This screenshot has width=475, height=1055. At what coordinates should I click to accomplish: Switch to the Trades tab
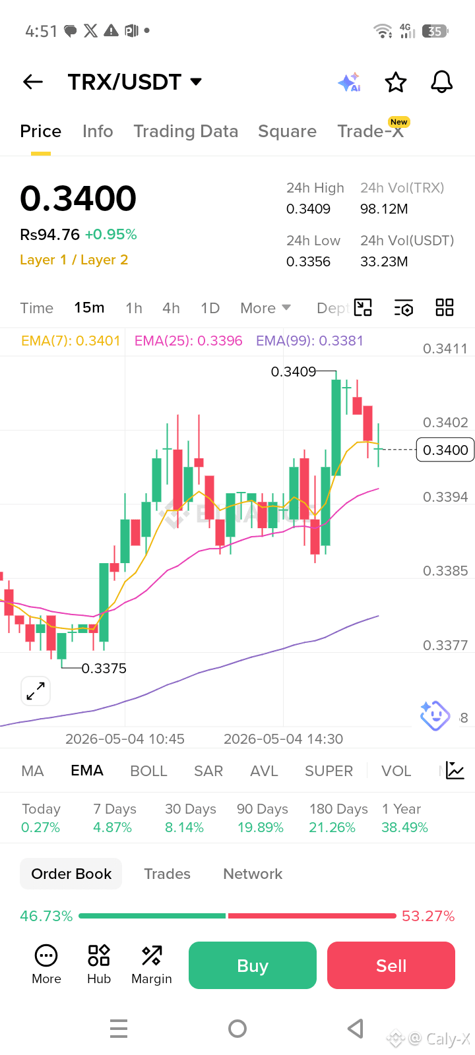[x=168, y=874]
